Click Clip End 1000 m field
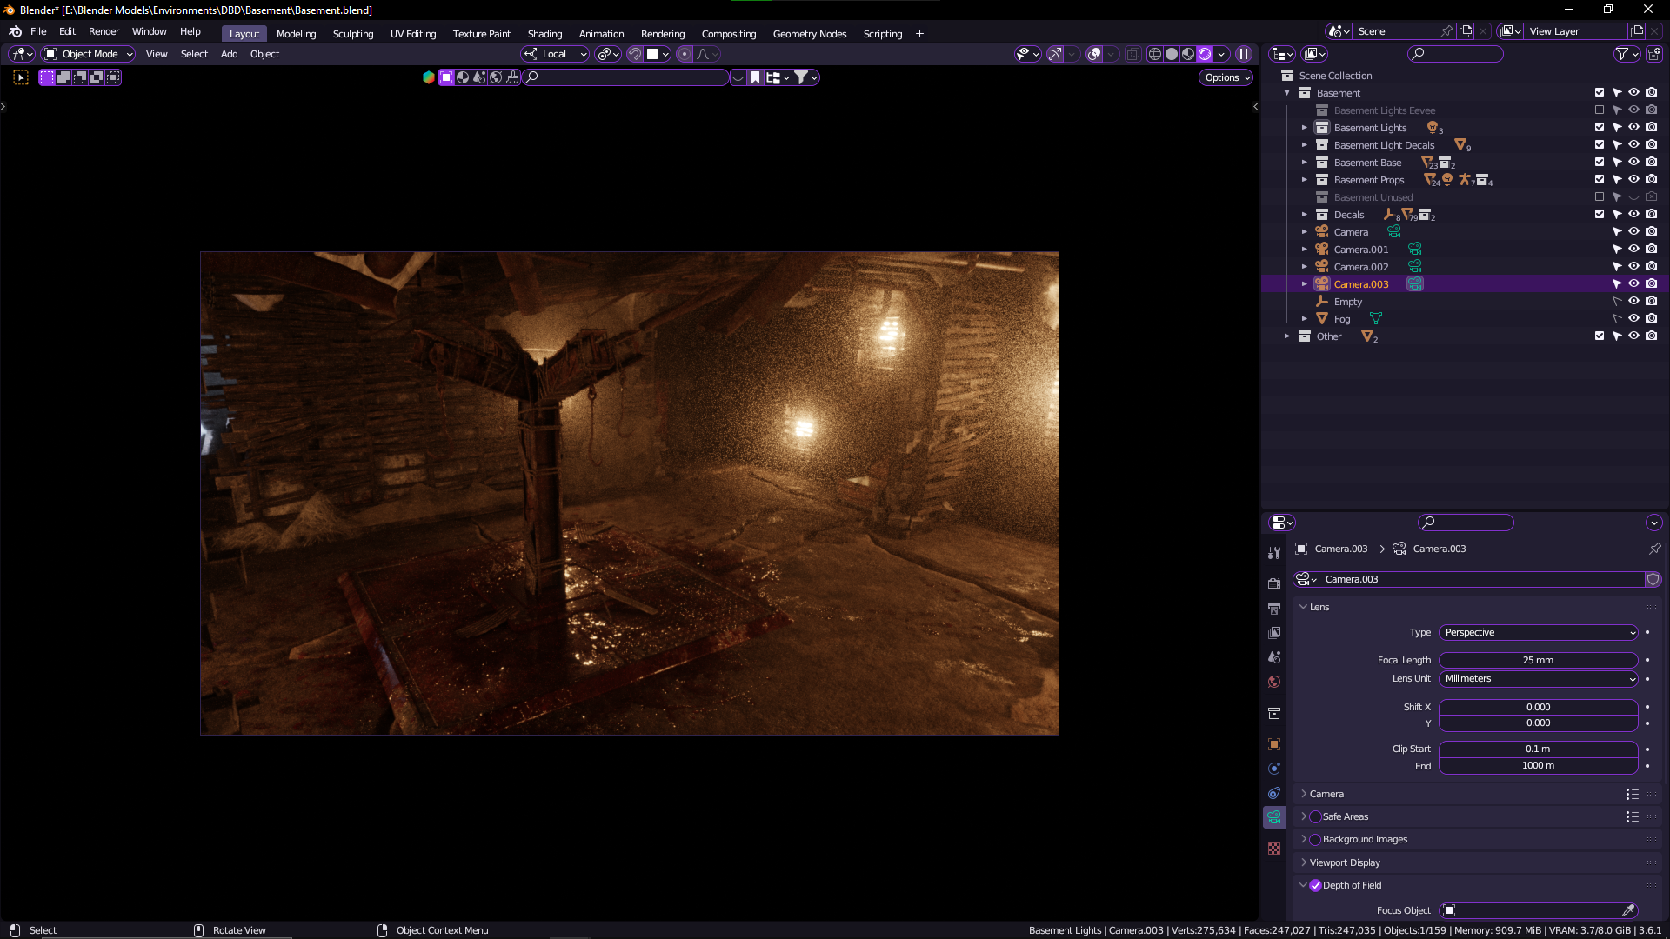This screenshot has width=1670, height=939. 1538,765
